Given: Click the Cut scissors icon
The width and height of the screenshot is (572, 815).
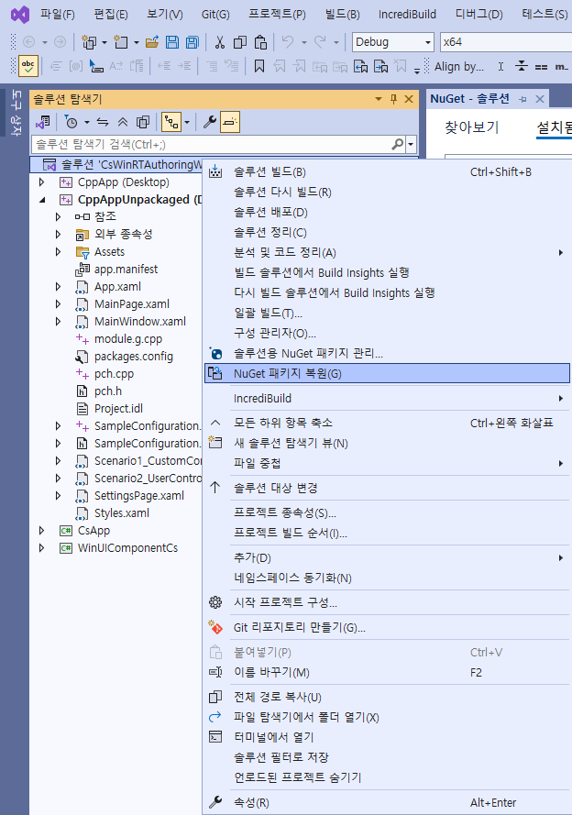Looking at the screenshot, I should click(x=220, y=42).
